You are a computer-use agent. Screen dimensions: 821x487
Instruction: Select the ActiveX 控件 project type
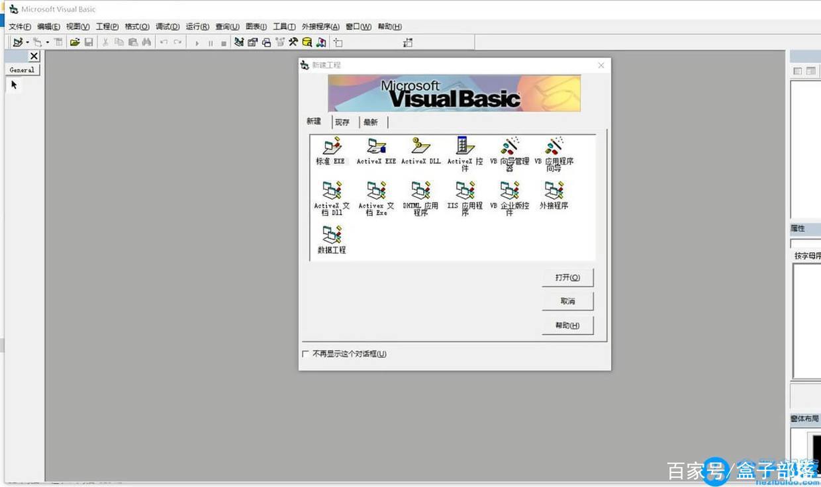pyautogui.click(x=465, y=154)
